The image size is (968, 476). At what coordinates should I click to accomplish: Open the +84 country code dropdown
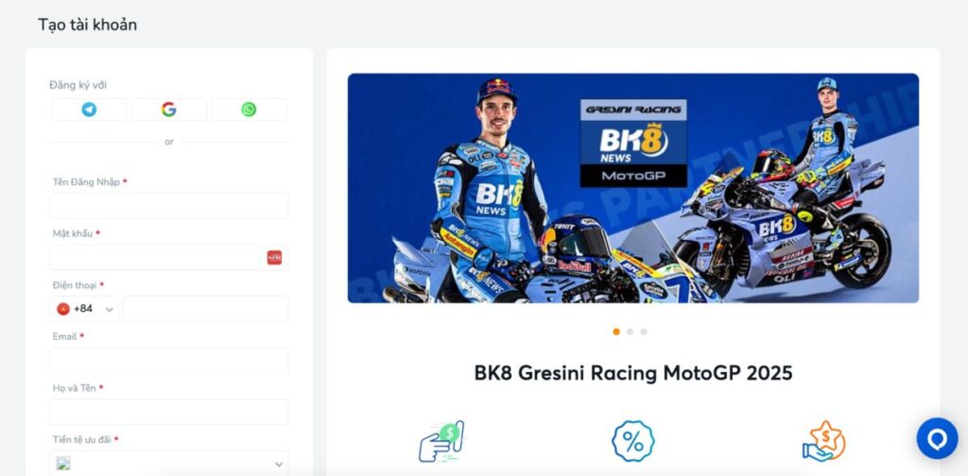[x=84, y=309]
